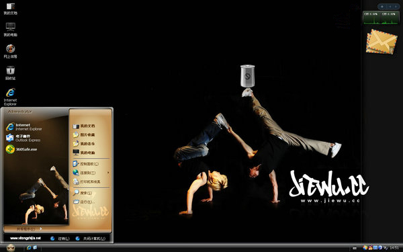Click the Administrator user name header
The image size is (403, 252).
[20, 112]
